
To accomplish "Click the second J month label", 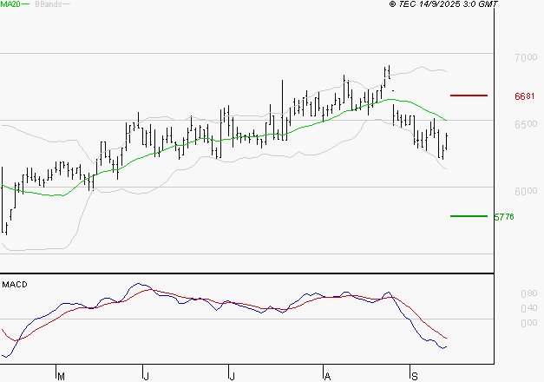I will pos(233,377).
